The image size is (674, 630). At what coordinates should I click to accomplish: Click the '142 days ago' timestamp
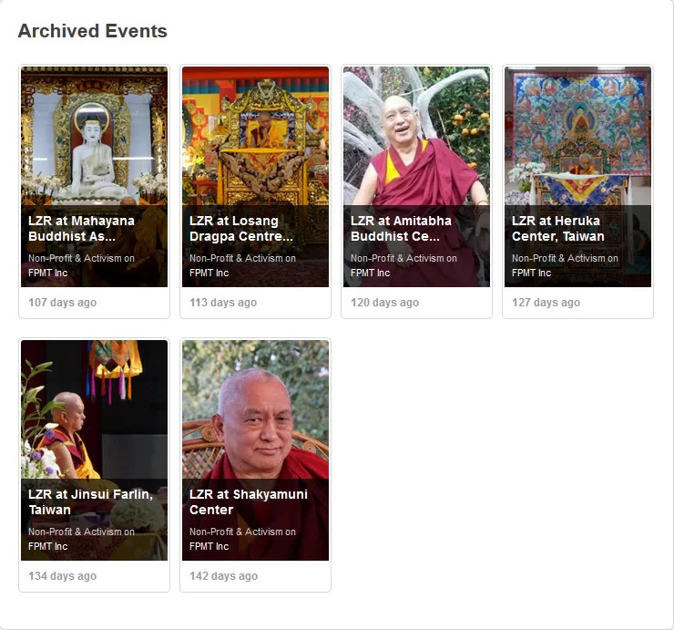coord(223,576)
